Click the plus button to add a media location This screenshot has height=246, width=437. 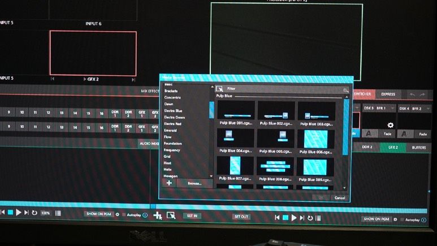point(169,183)
